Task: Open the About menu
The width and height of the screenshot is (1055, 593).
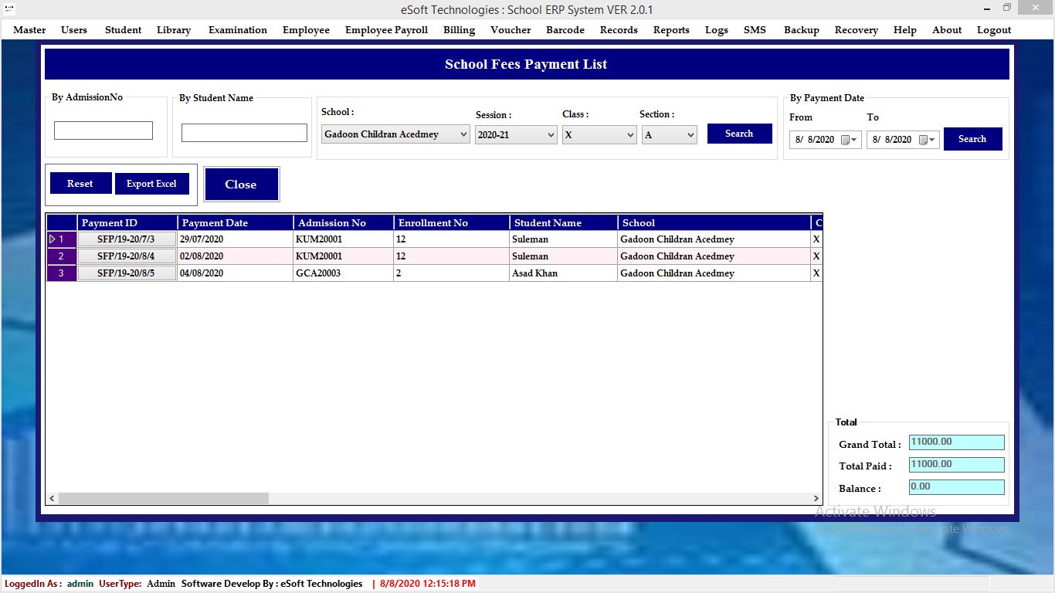Action: pyautogui.click(x=947, y=30)
